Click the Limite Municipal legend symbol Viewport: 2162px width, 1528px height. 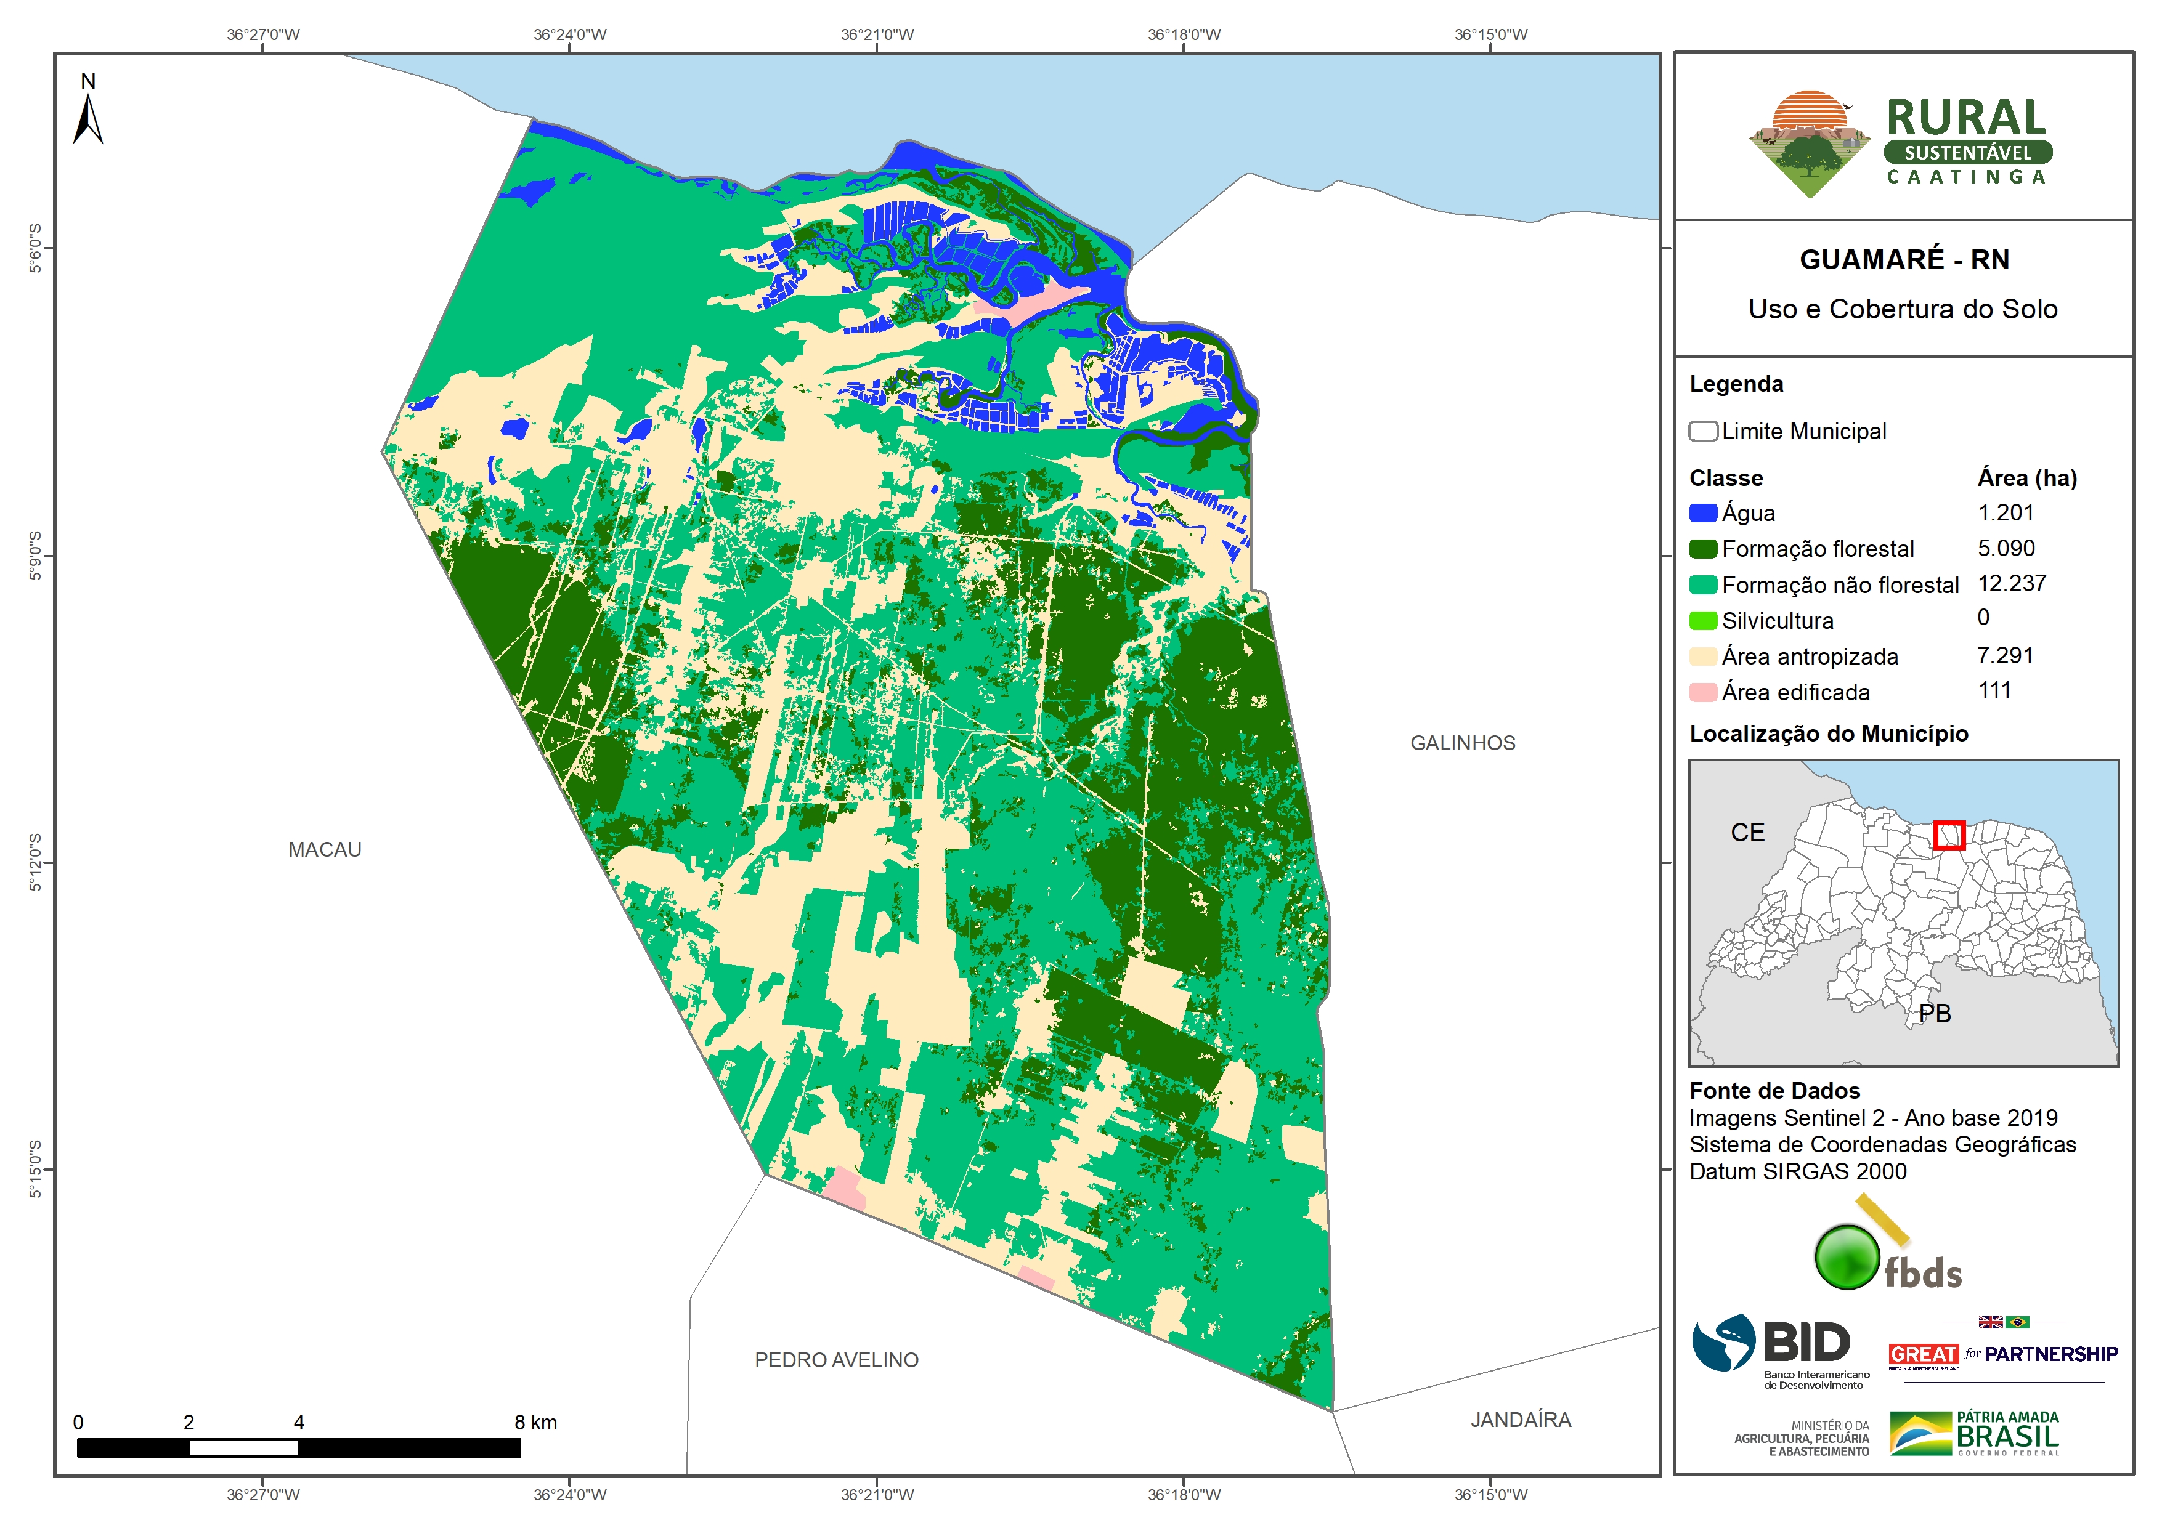[x=1702, y=431]
